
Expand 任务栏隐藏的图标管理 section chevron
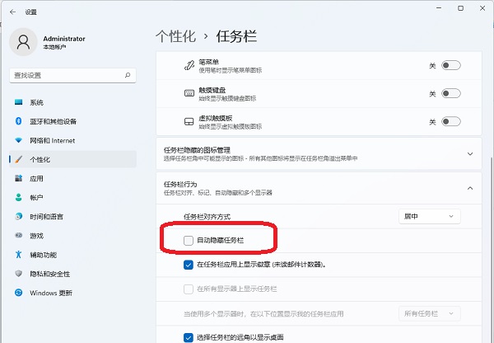[470, 154]
